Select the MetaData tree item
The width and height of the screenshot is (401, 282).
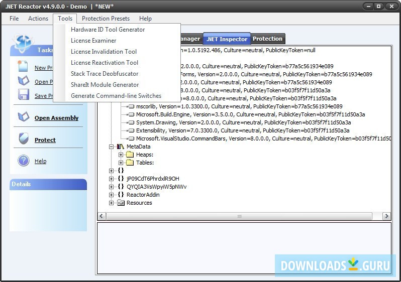(138, 147)
